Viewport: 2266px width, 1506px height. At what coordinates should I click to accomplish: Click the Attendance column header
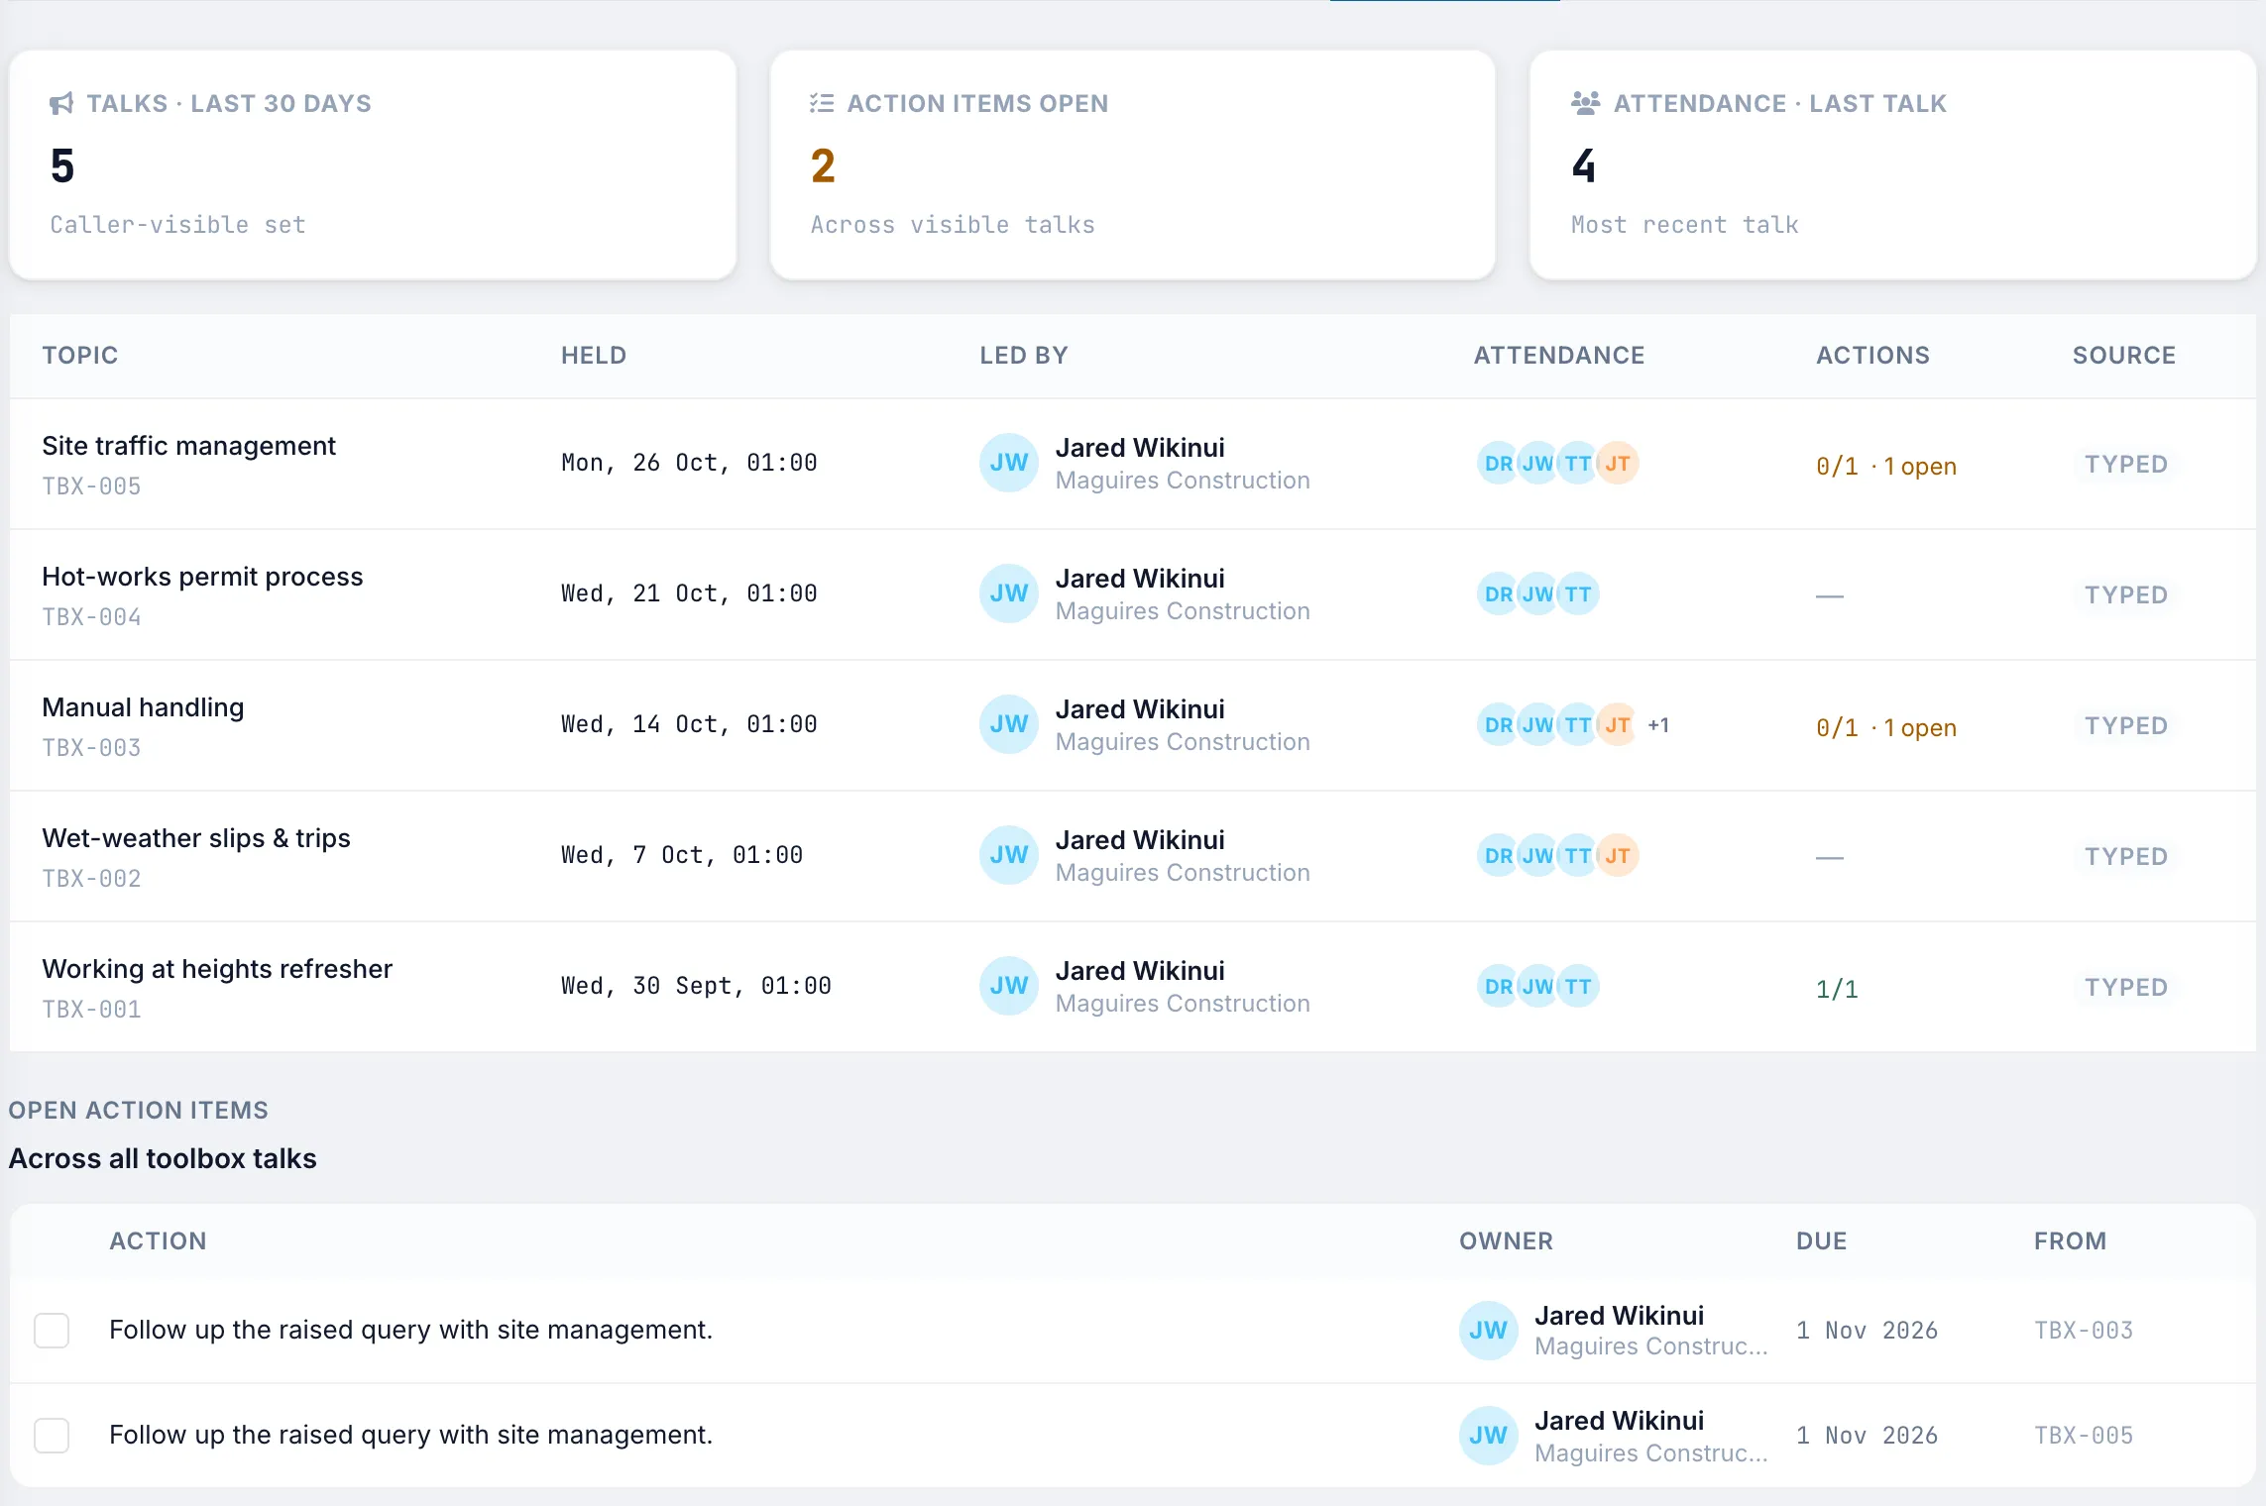point(1559,356)
